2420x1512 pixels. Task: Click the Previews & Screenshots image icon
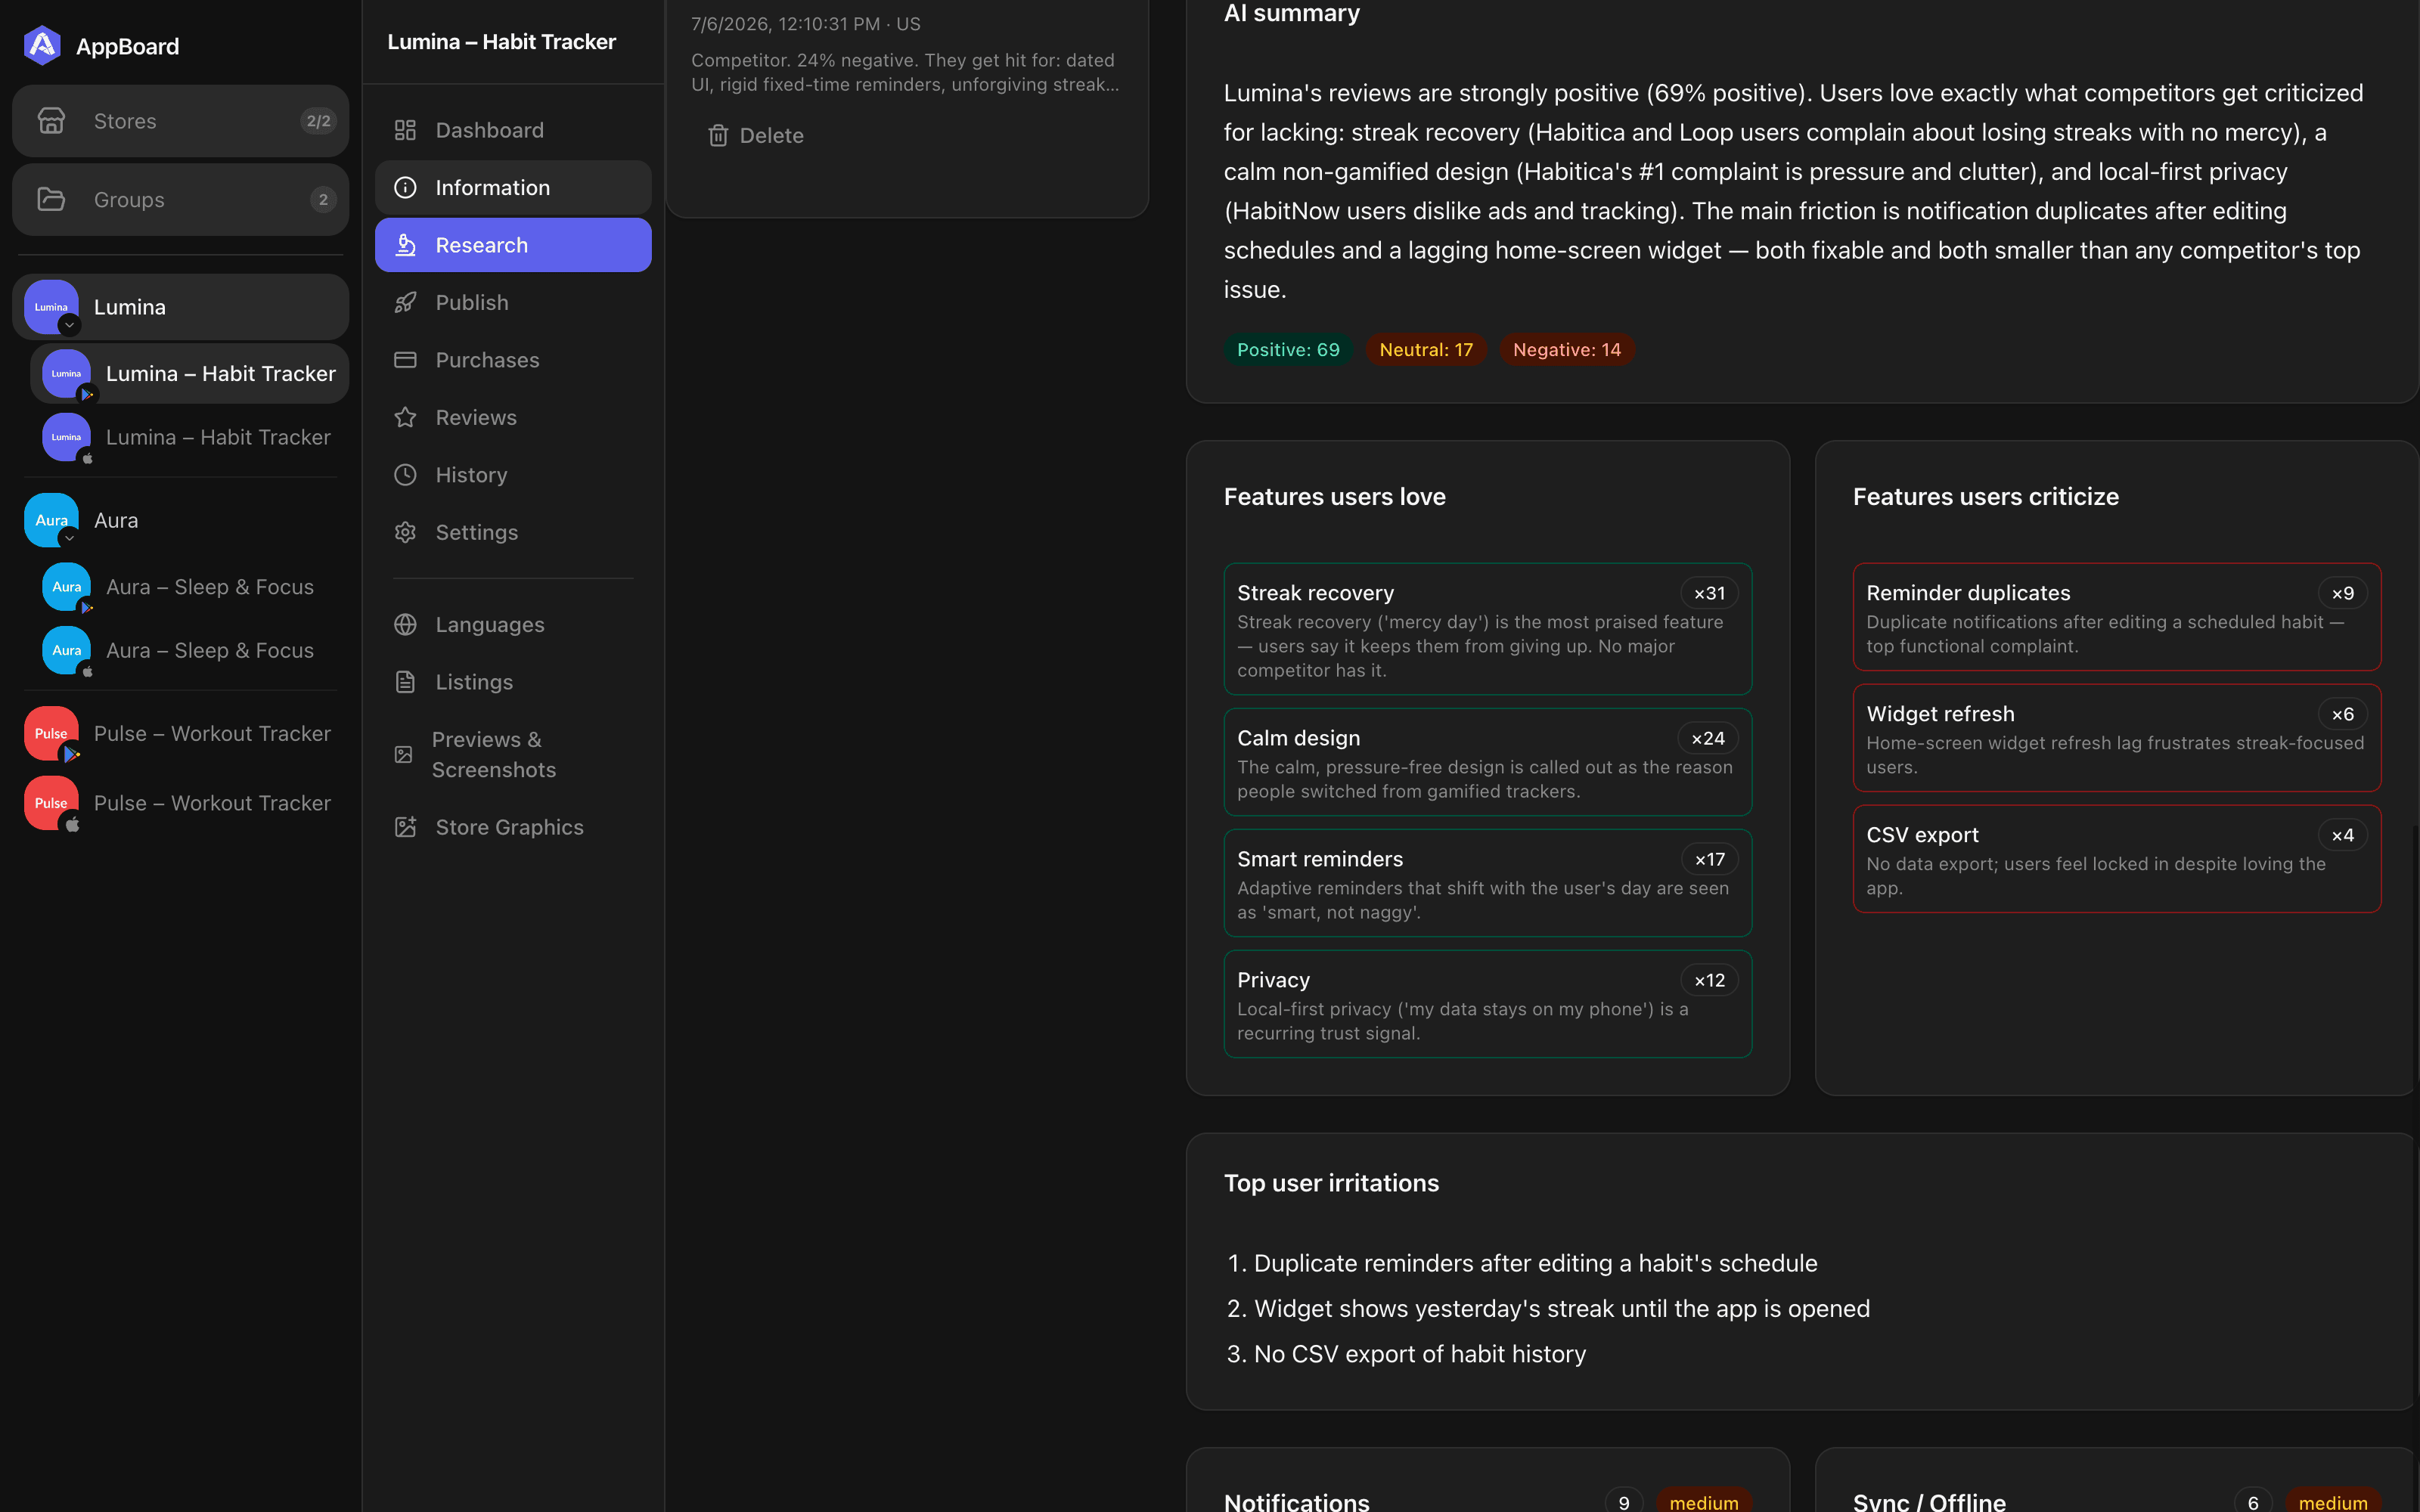404,755
